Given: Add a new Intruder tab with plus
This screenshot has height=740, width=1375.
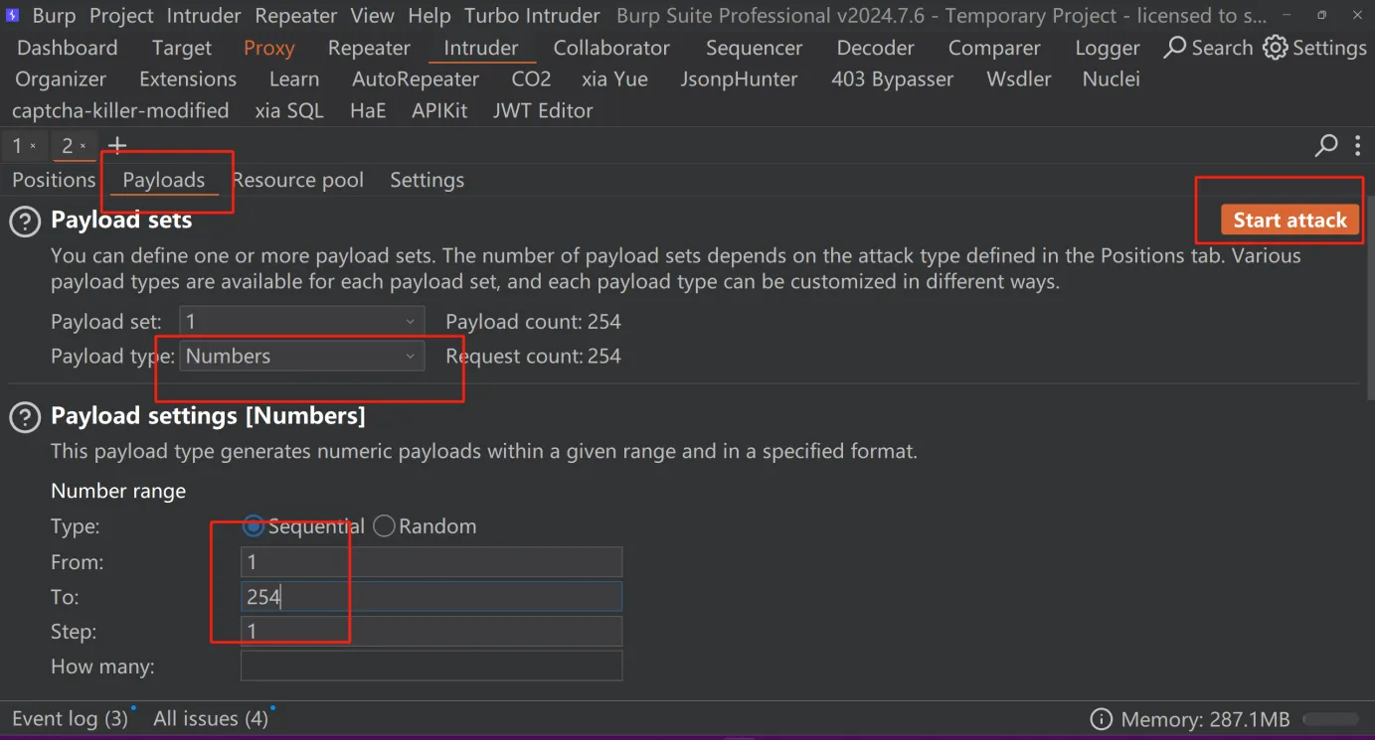Looking at the screenshot, I should coord(117,146).
